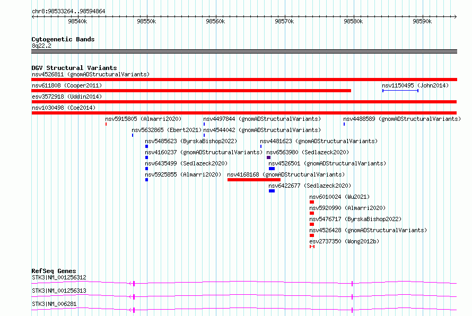Image resolution: width=472 pixels, height=316 pixels.
Task: Open variant nsv1150495 (John2014) label
Action: 415,85
